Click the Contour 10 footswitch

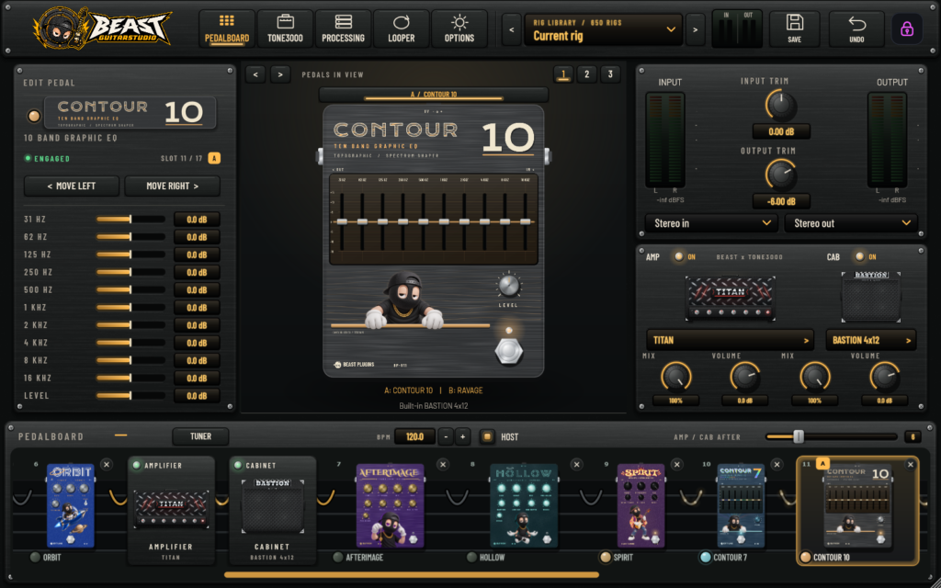(508, 350)
